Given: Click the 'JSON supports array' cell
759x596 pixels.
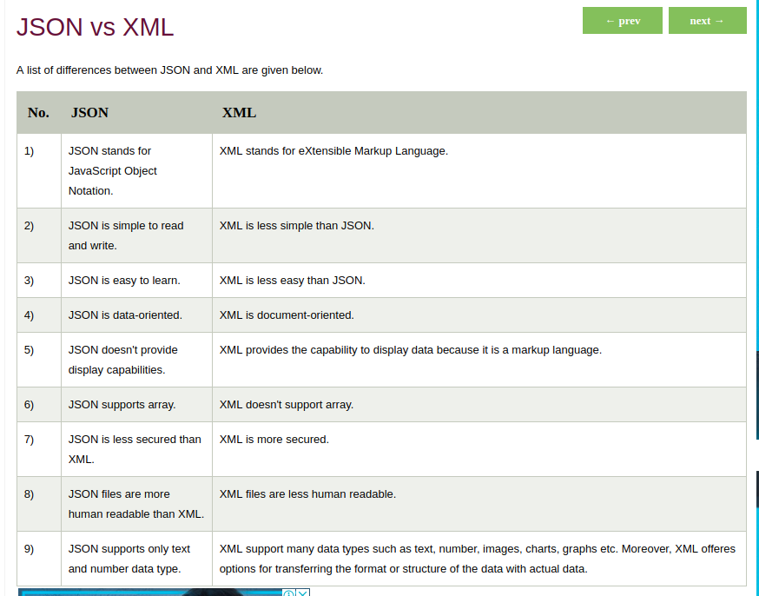Looking at the screenshot, I should pyautogui.click(x=122, y=405).
